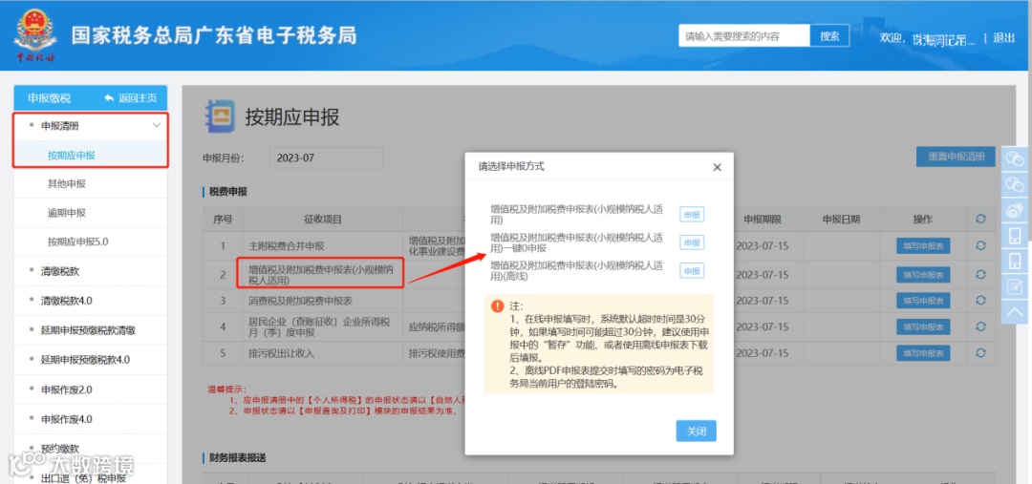Click 申报 for 增值税及附加税费申报表(小规模纳税人适用) online option

pos(692,215)
